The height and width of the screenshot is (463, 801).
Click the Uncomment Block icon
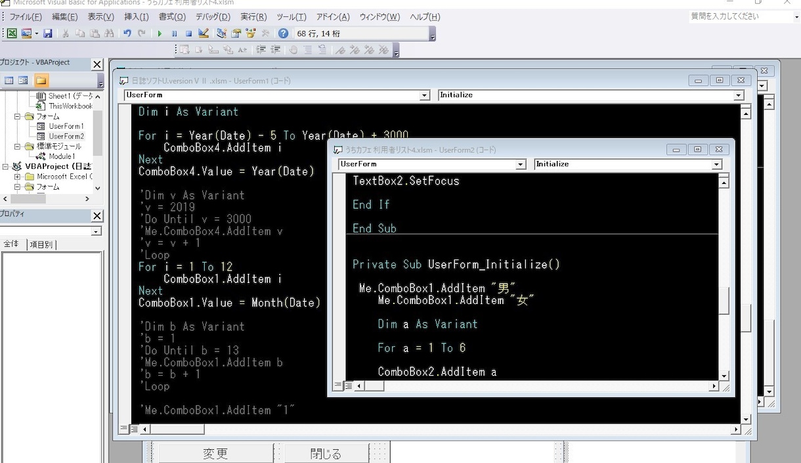[x=322, y=49]
